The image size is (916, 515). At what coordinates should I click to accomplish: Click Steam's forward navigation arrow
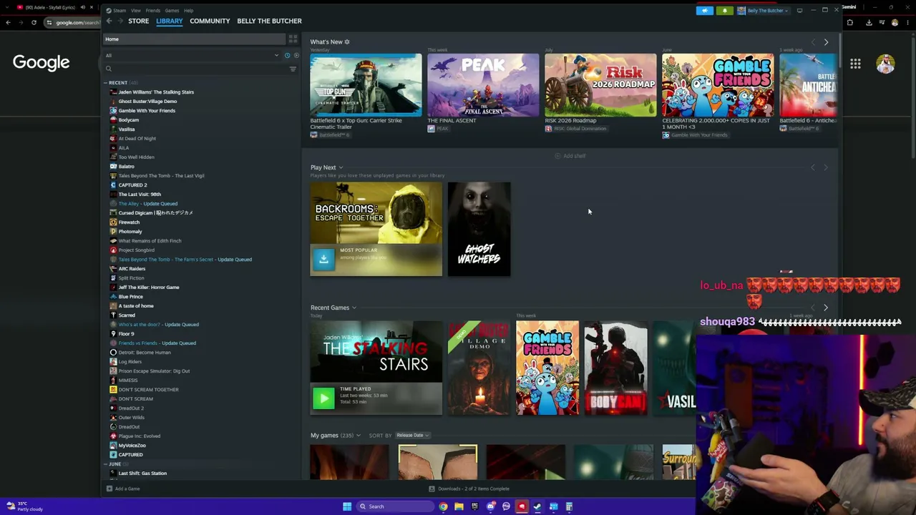120,21
